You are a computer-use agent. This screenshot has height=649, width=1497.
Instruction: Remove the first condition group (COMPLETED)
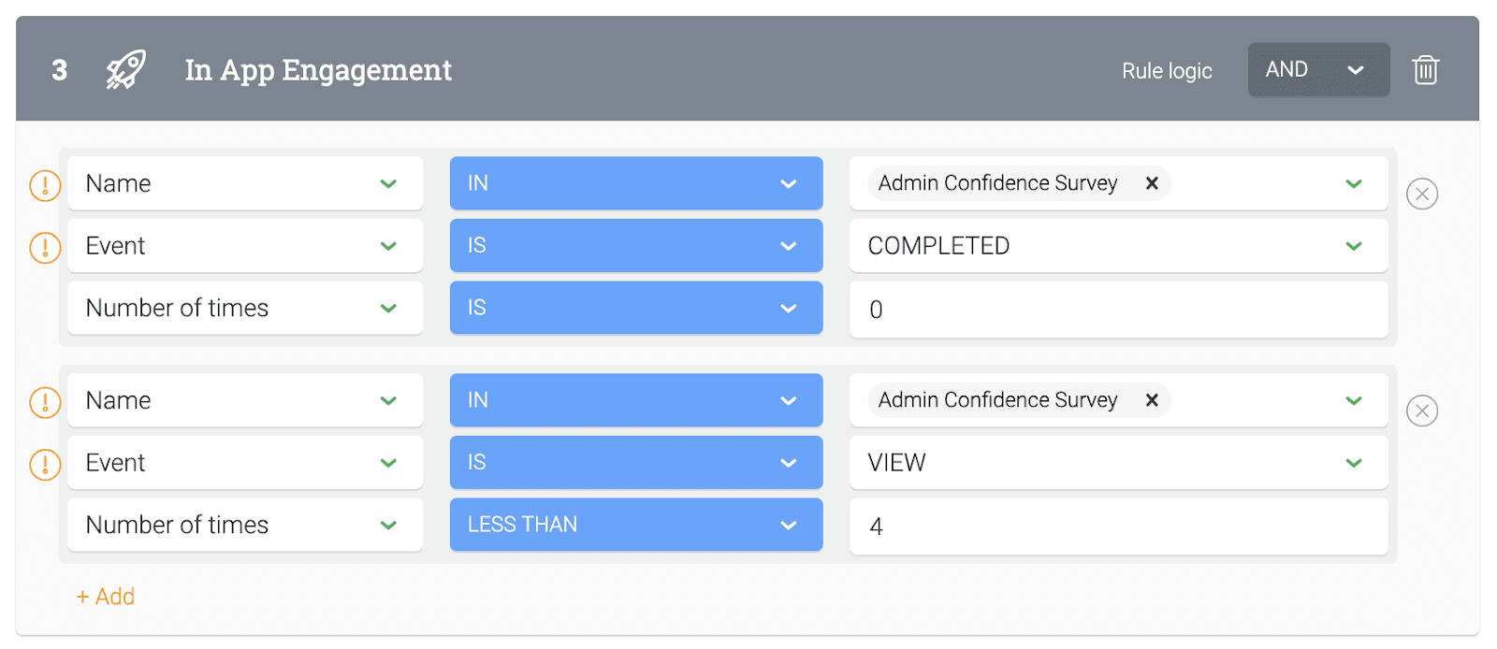pos(1421,194)
